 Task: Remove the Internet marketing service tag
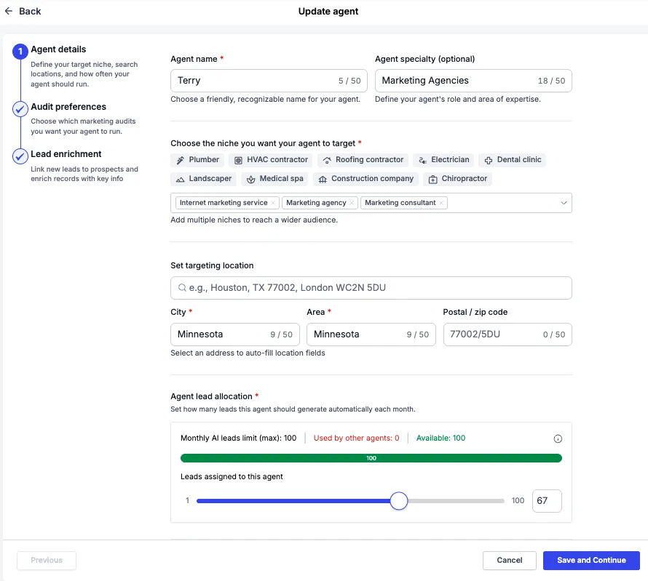[273, 203]
